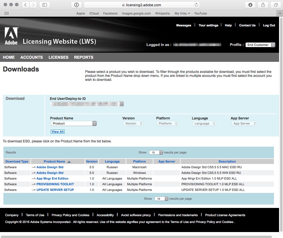Add a new tab with plus icon

[x=280, y=13]
